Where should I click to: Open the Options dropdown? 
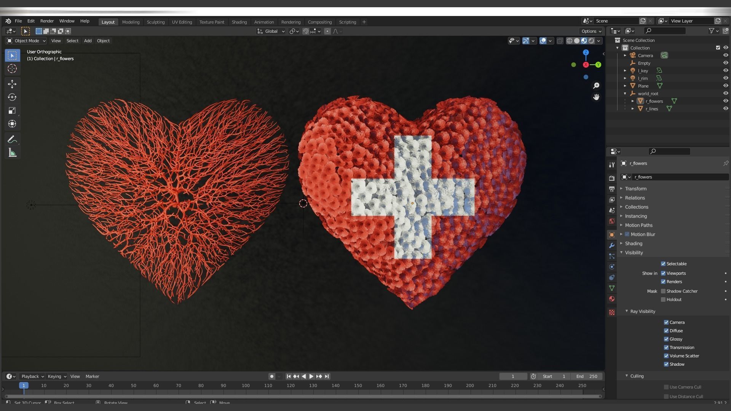pyautogui.click(x=591, y=31)
